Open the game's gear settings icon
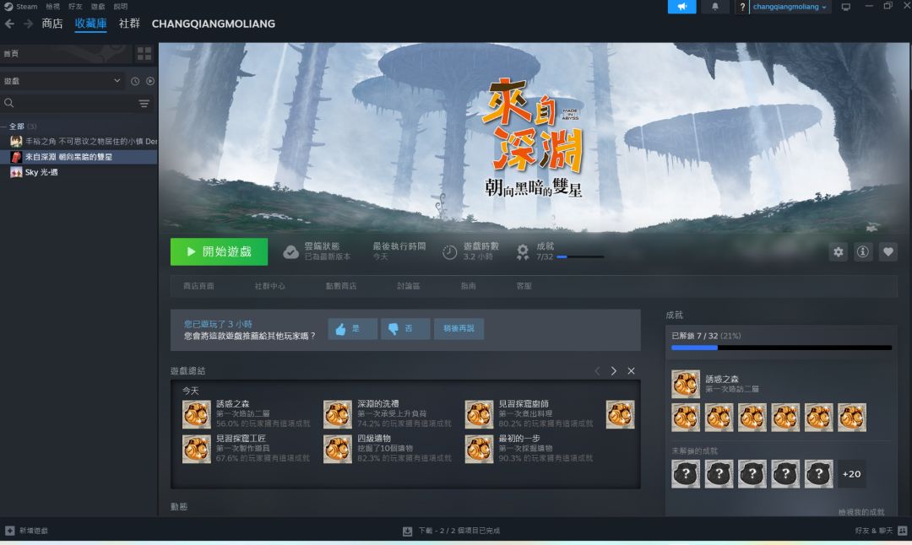This screenshot has width=912, height=545. (839, 251)
